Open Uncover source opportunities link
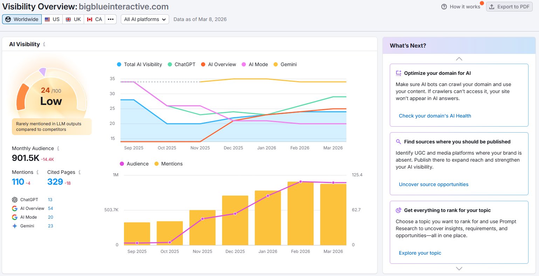The image size is (539, 276). click(434, 184)
